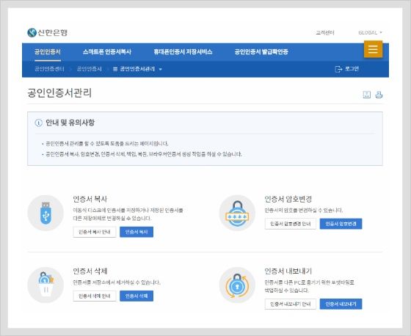Click the blue 인증서 복사 button
Screen dimensions: 411x336
(x=137, y=232)
